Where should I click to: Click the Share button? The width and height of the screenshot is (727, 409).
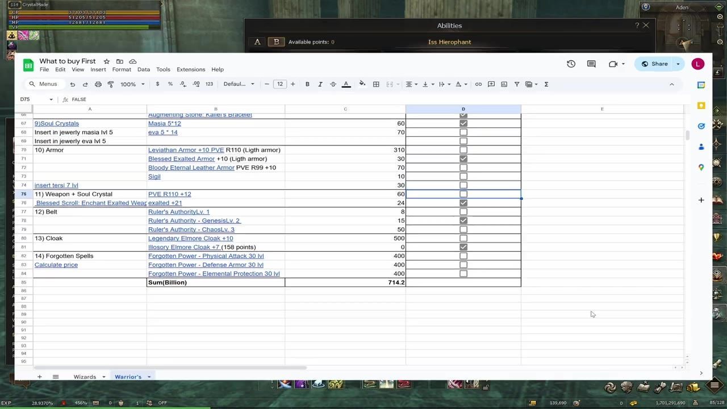(x=654, y=64)
